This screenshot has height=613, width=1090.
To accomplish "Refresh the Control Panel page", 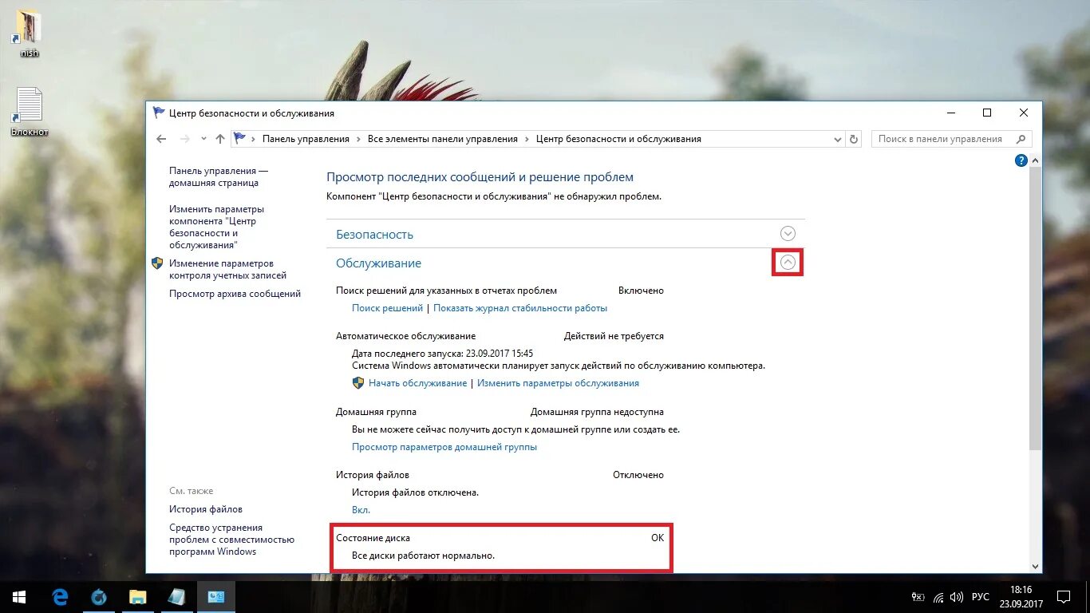I will (854, 139).
